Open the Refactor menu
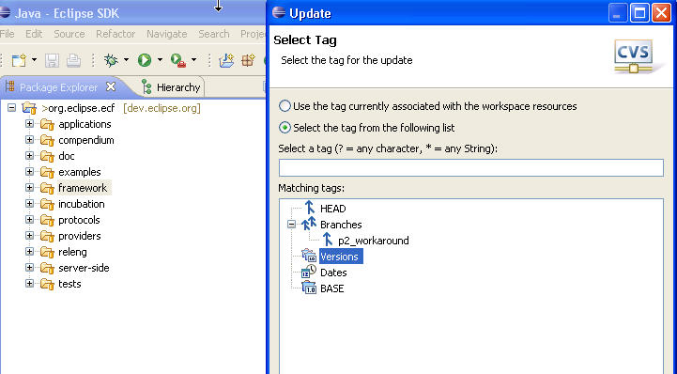This screenshot has height=374, width=677. pos(115,34)
